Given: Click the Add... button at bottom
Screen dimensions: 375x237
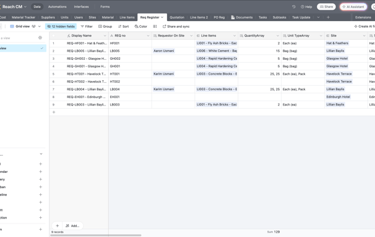Looking at the screenshot, I should click(x=72, y=225).
